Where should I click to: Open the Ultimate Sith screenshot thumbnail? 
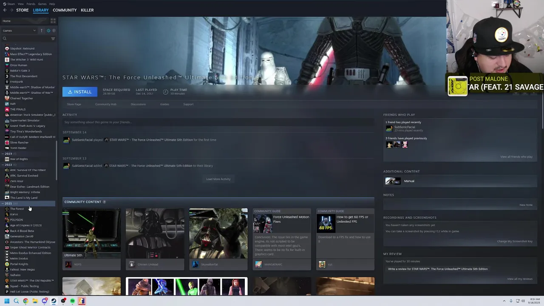pyautogui.click(x=91, y=233)
